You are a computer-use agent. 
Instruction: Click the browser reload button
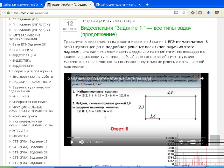click(x=184, y=12)
